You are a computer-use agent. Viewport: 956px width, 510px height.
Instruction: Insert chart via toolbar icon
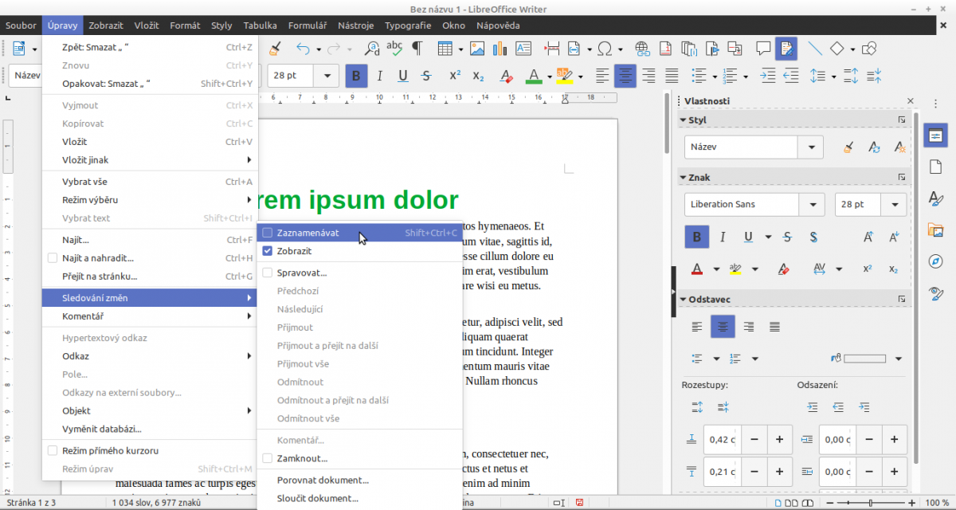pyautogui.click(x=500, y=49)
